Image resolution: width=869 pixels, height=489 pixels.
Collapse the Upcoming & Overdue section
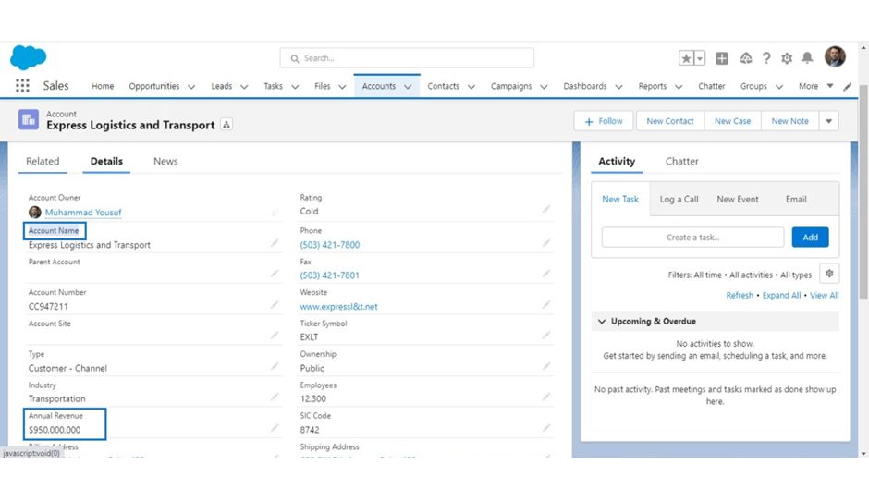pos(602,321)
